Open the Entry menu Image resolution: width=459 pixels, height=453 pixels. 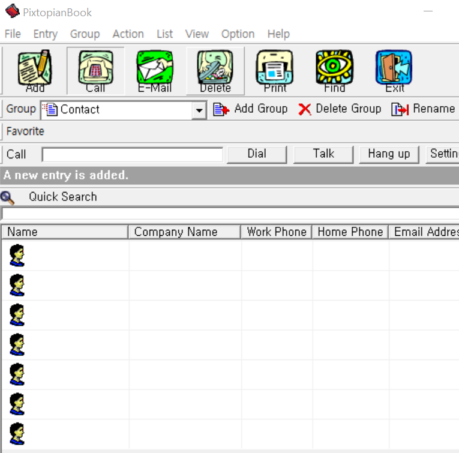tap(46, 34)
